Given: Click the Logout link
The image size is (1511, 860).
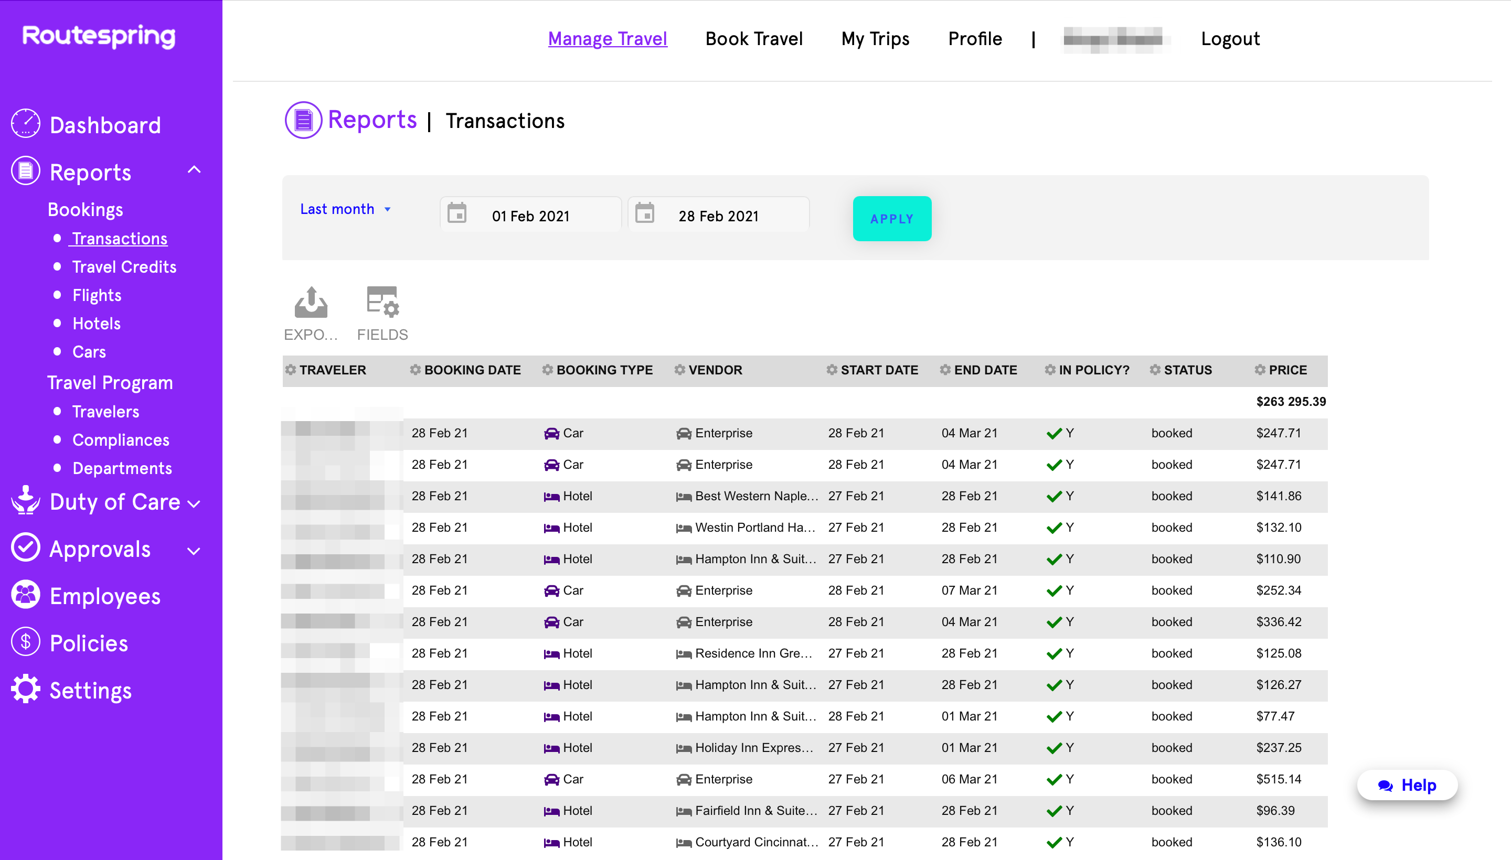Looking at the screenshot, I should coord(1230,39).
